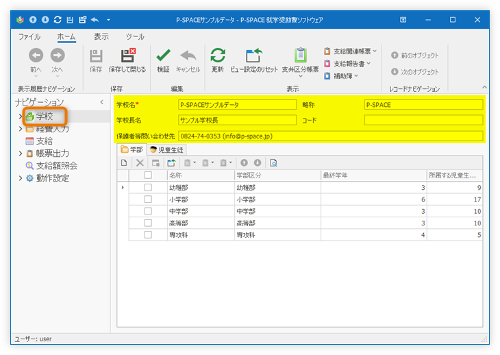The width and height of the screenshot is (500, 355).
Task: Click the window-layout icon in grid toolbar
Action: pos(155,163)
